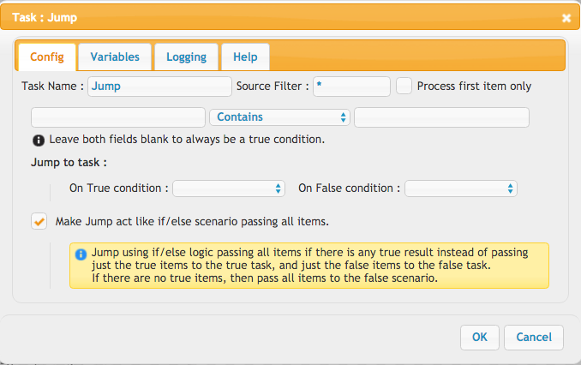This screenshot has width=581, height=365.
Task: Switch to the Variables tab
Action: click(115, 57)
